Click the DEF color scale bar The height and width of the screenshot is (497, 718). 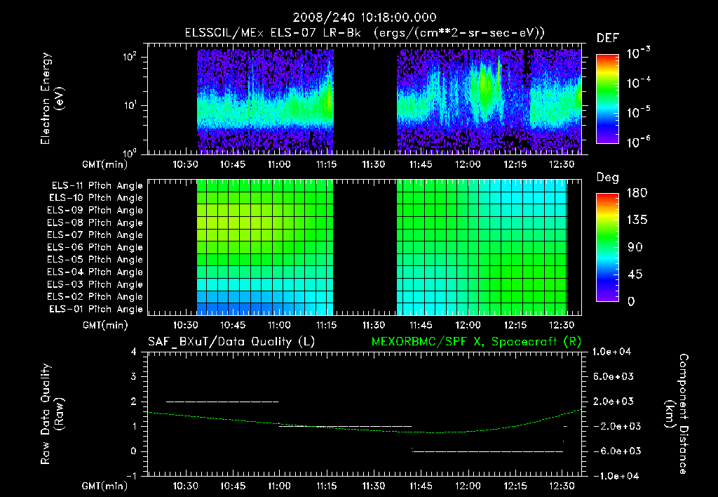coord(607,99)
